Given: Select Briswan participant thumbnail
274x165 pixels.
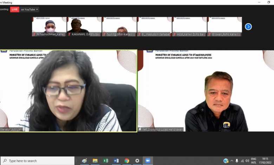Looking at the screenshot, I should [224, 26].
